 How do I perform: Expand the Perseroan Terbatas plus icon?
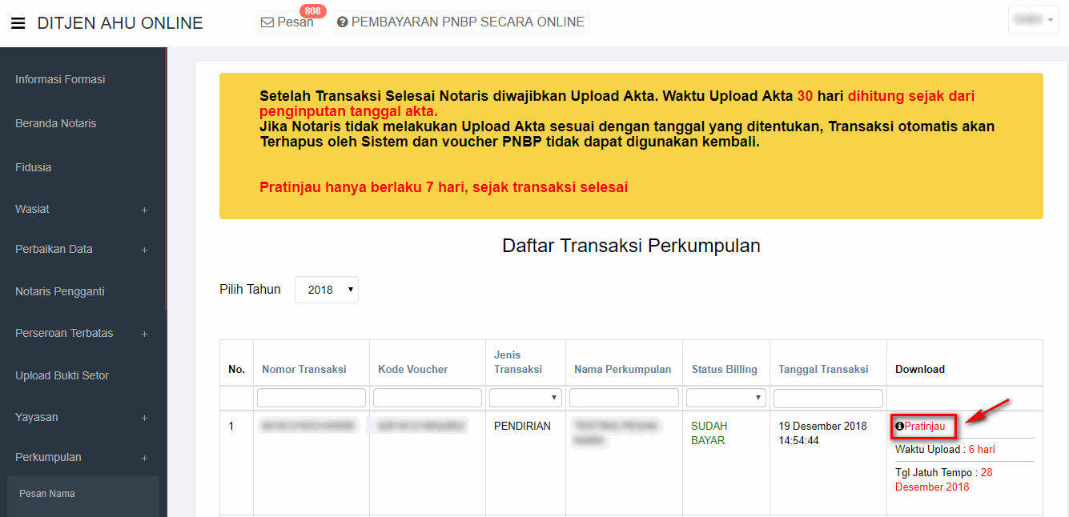[x=144, y=334]
